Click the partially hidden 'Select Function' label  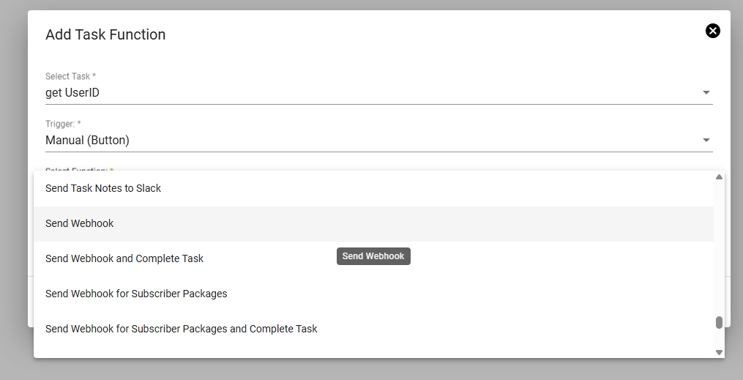[x=80, y=169]
